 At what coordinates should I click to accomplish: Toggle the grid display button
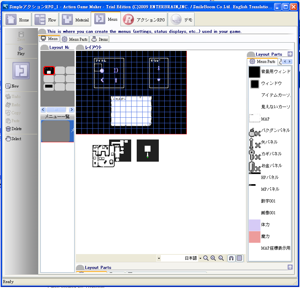click(x=240, y=258)
